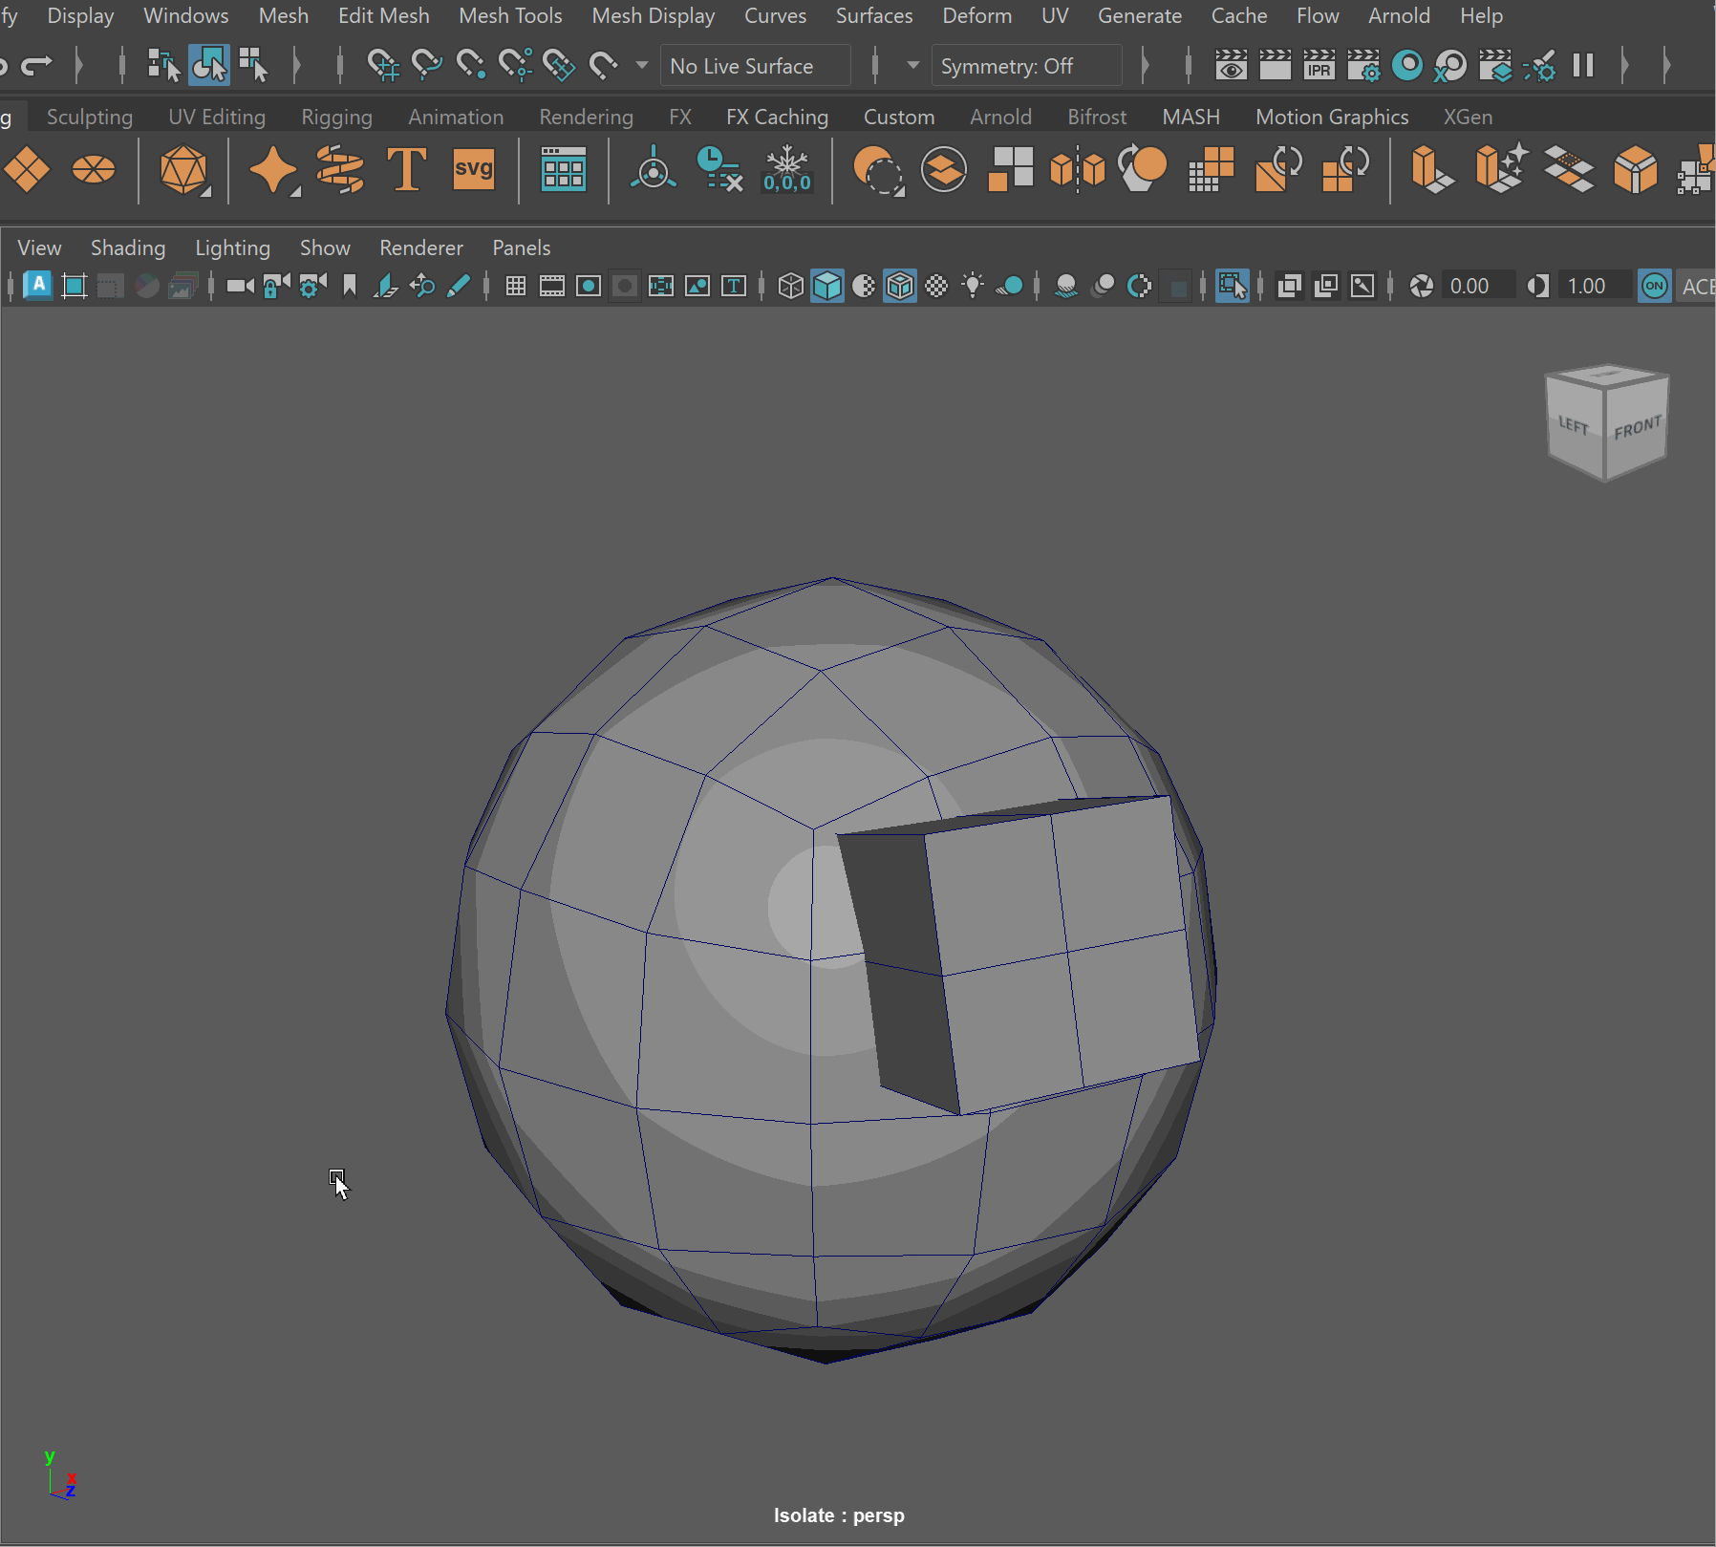Click the Platonic Solid shelf icon
The image size is (1716, 1547).
[183, 171]
